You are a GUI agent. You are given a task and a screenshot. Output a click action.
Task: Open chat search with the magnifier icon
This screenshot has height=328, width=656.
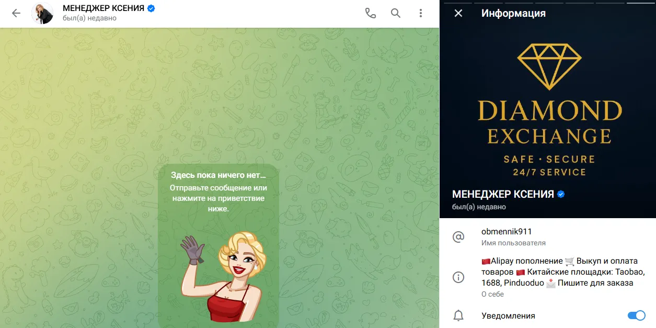pos(396,14)
